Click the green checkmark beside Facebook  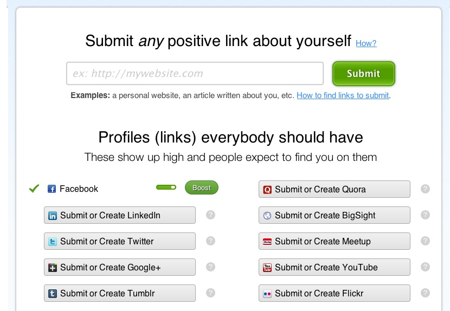[x=34, y=189]
